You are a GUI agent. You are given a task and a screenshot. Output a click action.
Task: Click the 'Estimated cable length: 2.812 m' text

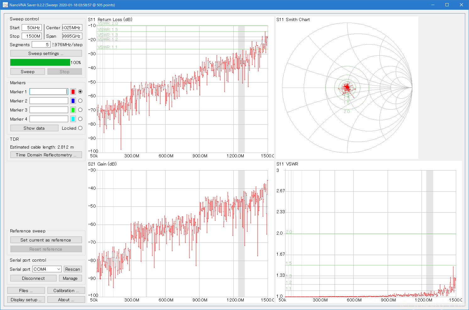point(42,147)
